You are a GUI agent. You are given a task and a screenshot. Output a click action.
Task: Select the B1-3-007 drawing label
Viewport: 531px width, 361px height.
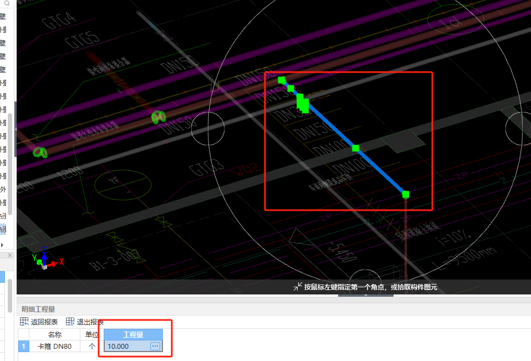pyautogui.click(x=115, y=261)
